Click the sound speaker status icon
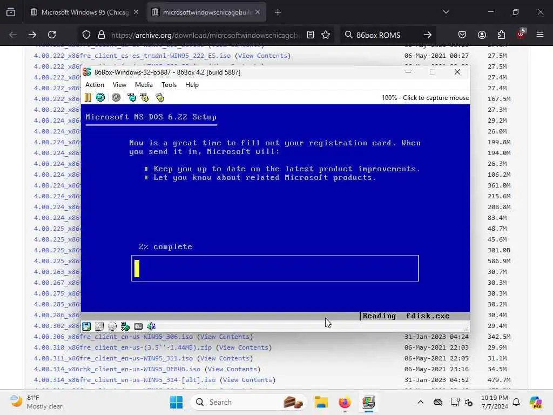The image size is (553, 415). [x=151, y=326]
